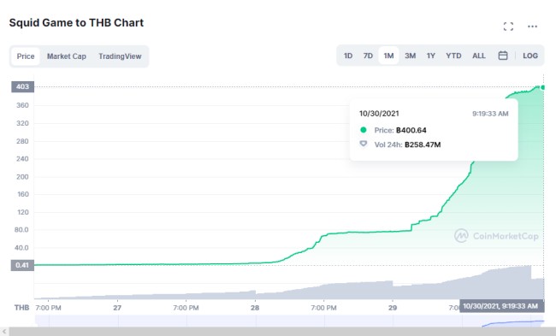This screenshot has width=556, height=336.
Task: Select the ALL time range
Action: click(x=479, y=56)
